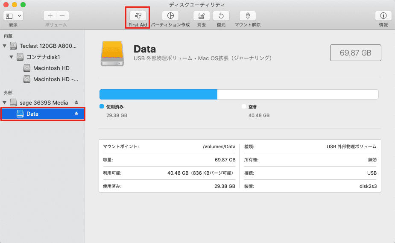Click the First Aid stethoscope icon
Viewport: 395px width, 243px height.
[x=138, y=16]
